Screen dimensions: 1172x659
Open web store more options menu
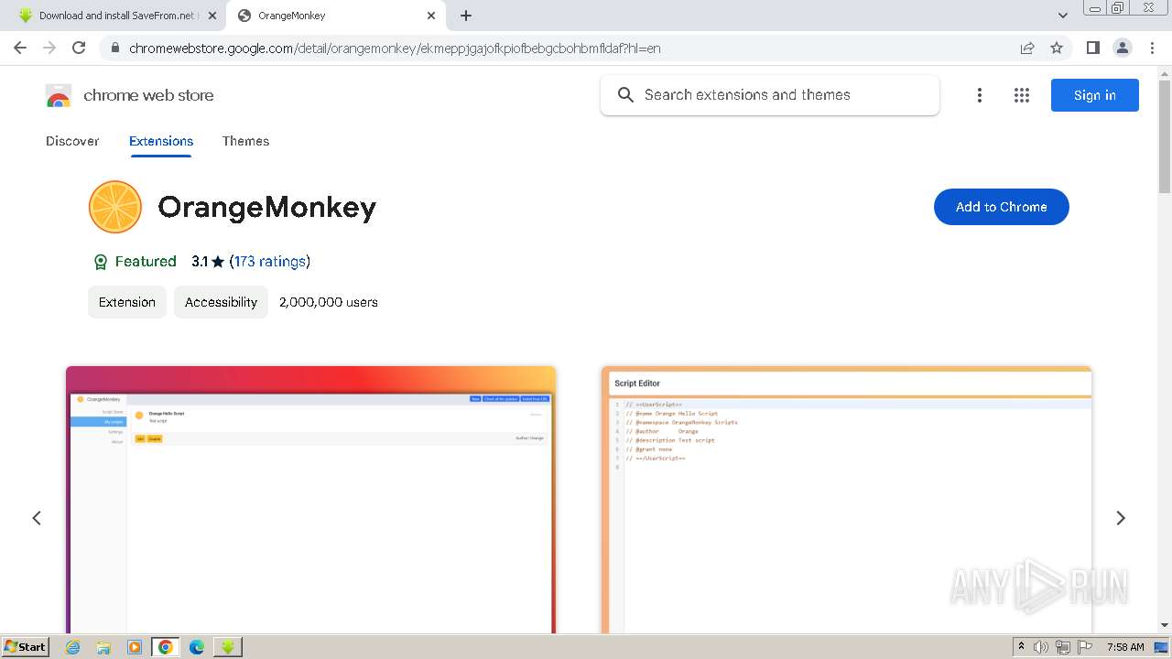pos(979,95)
